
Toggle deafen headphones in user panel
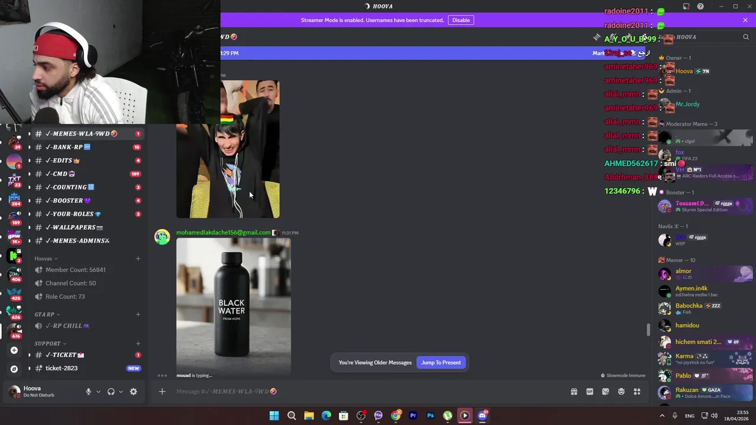(x=111, y=391)
